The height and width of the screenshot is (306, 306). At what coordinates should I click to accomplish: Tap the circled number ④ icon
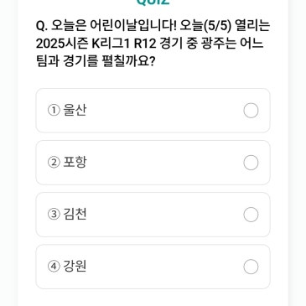(54, 267)
